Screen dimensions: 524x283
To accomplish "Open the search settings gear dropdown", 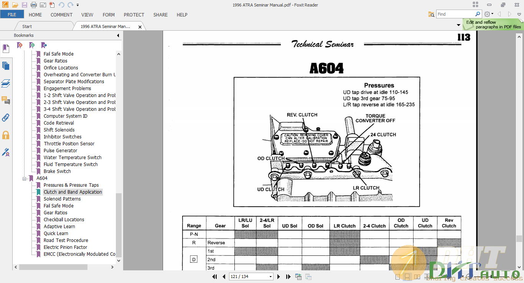I will [489, 14].
